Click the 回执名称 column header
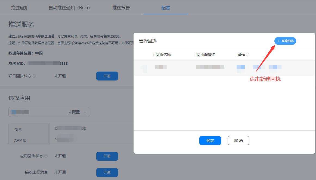Screen dimensions: 316x180 [163, 55]
